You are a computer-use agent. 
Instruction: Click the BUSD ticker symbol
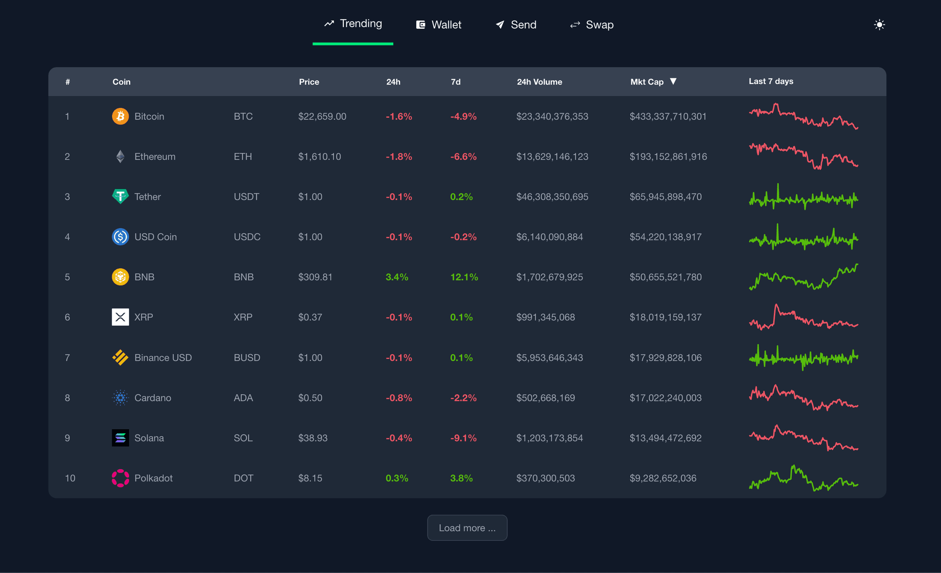click(x=247, y=357)
